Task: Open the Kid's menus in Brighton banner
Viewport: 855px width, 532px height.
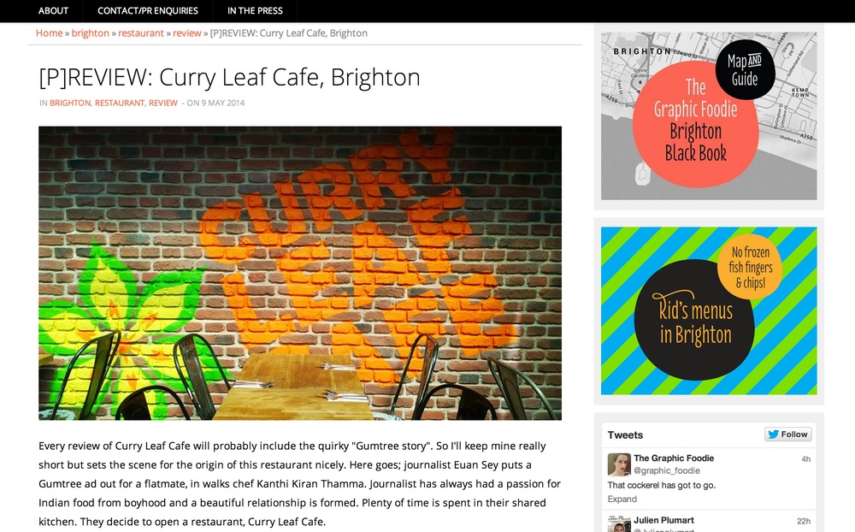Action: 709,310
